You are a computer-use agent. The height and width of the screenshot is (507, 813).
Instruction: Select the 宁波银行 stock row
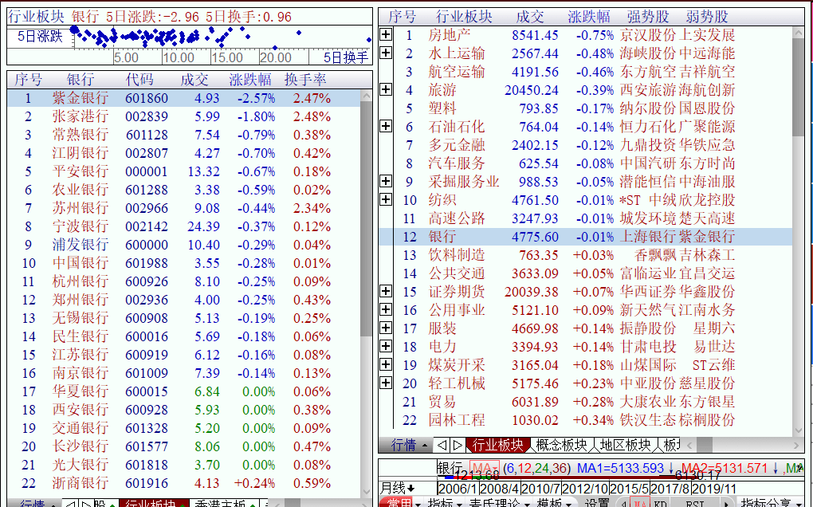click(x=183, y=226)
